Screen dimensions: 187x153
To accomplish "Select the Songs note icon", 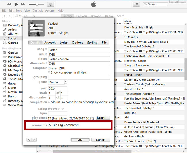I will coord(5,38).
